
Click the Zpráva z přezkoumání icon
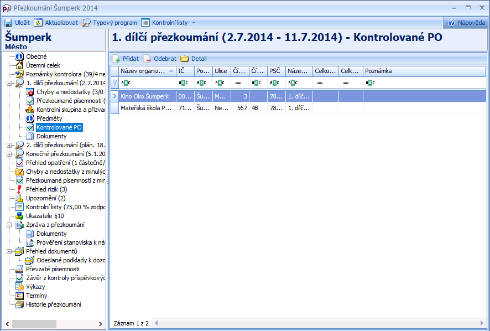click(19, 225)
